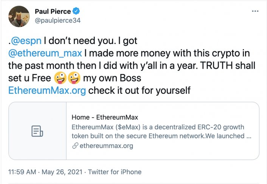Open Paul Pierce's profile avatar

pyautogui.click(x=19, y=16)
